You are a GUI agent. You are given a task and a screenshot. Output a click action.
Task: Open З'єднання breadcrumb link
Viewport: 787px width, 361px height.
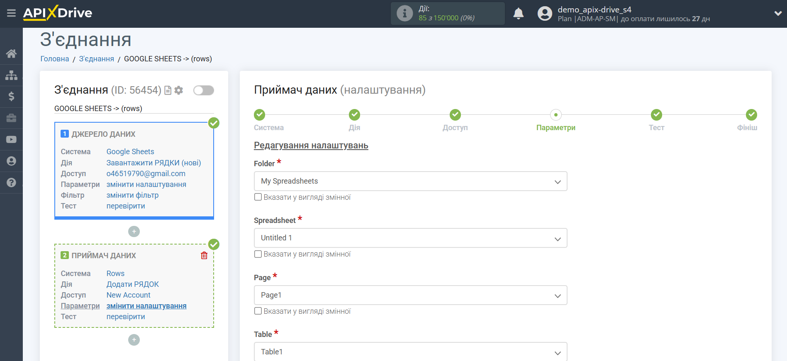(x=96, y=59)
